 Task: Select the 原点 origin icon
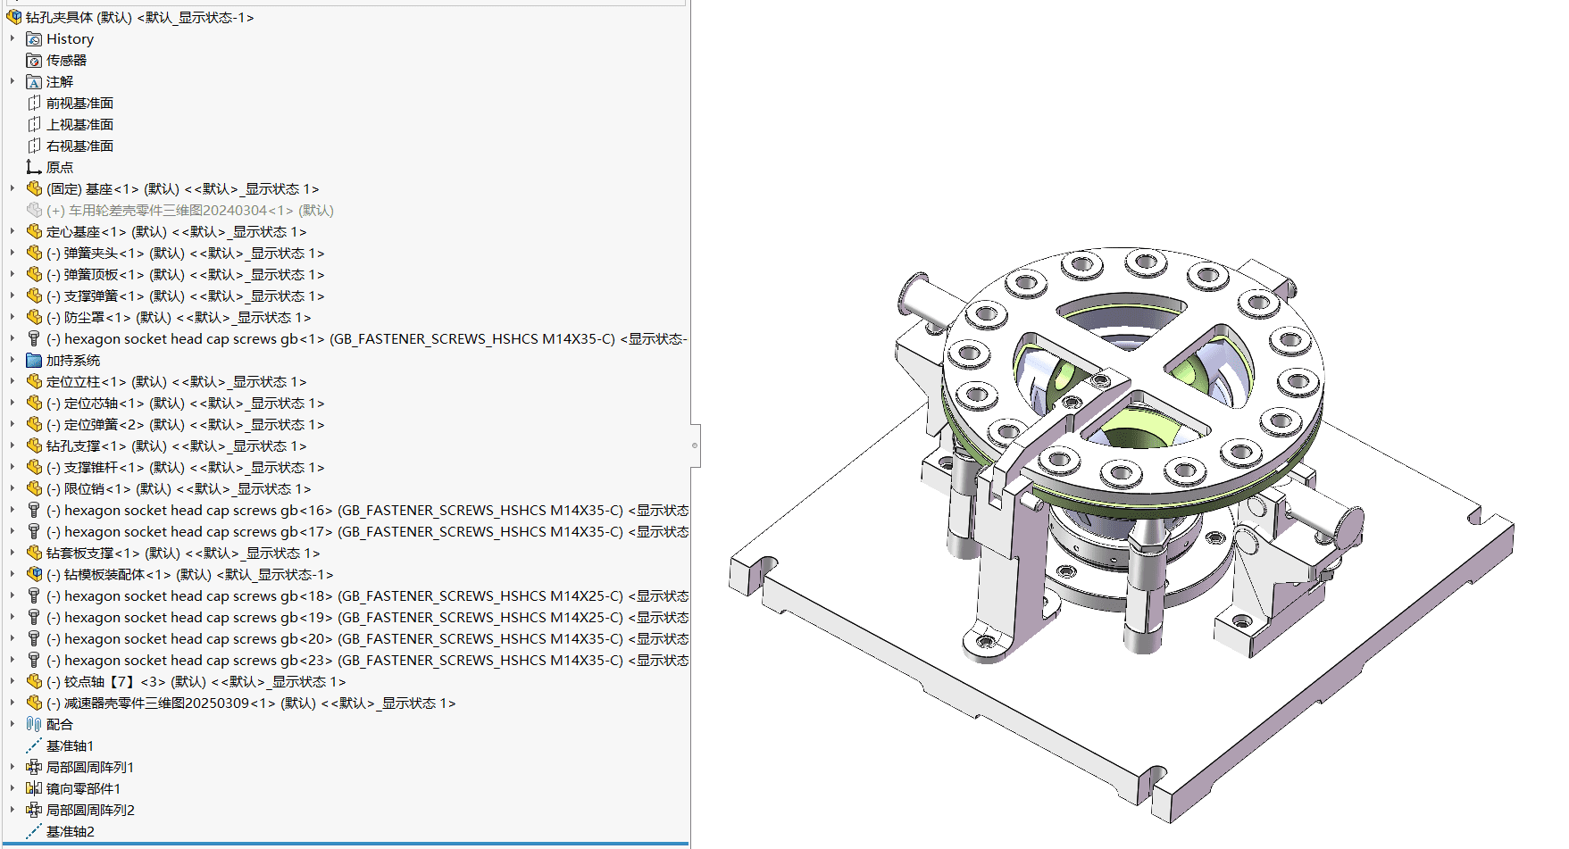coord(34,168)
